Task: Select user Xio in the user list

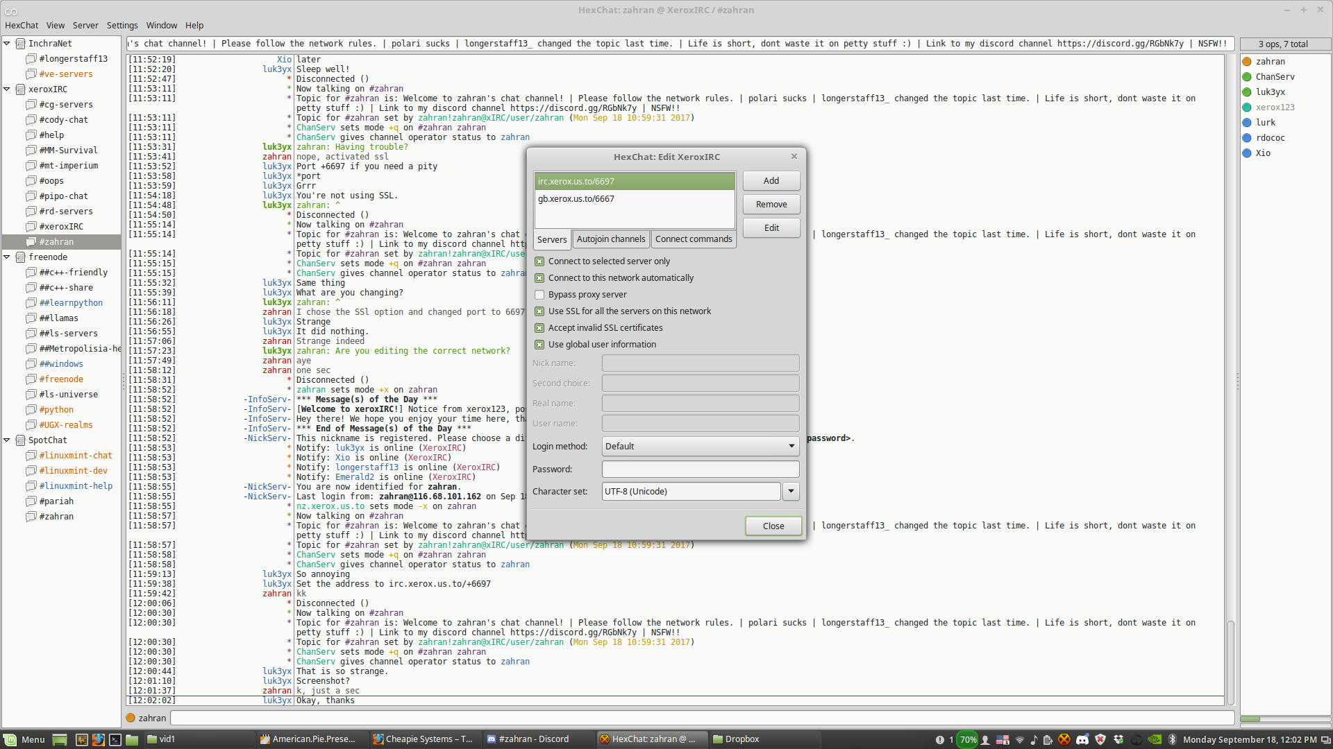Action: point(1263,153)
